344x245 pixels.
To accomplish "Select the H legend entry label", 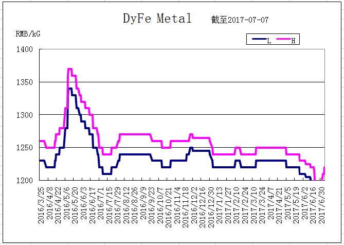I will [x=293, y=41].
